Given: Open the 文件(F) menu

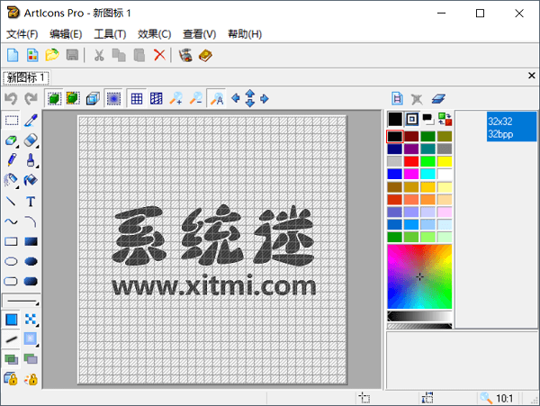Looking at the screenshot, I should tap(22, 34).
